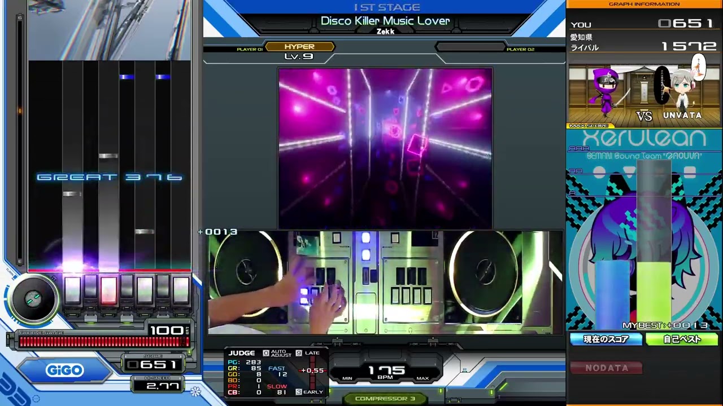Click the NODATA button
The width and height of the screenshot is (723, 406).
pos(607,368)
